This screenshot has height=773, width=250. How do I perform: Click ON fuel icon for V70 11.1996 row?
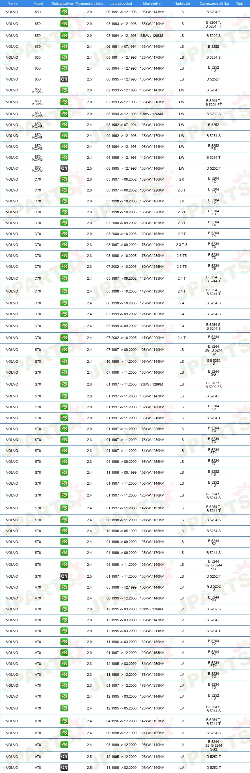click(64, 768)
